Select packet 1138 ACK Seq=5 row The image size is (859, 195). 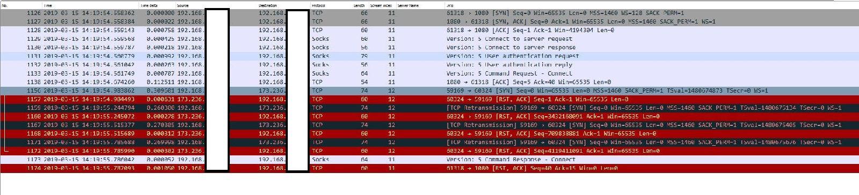coord(429,82)
